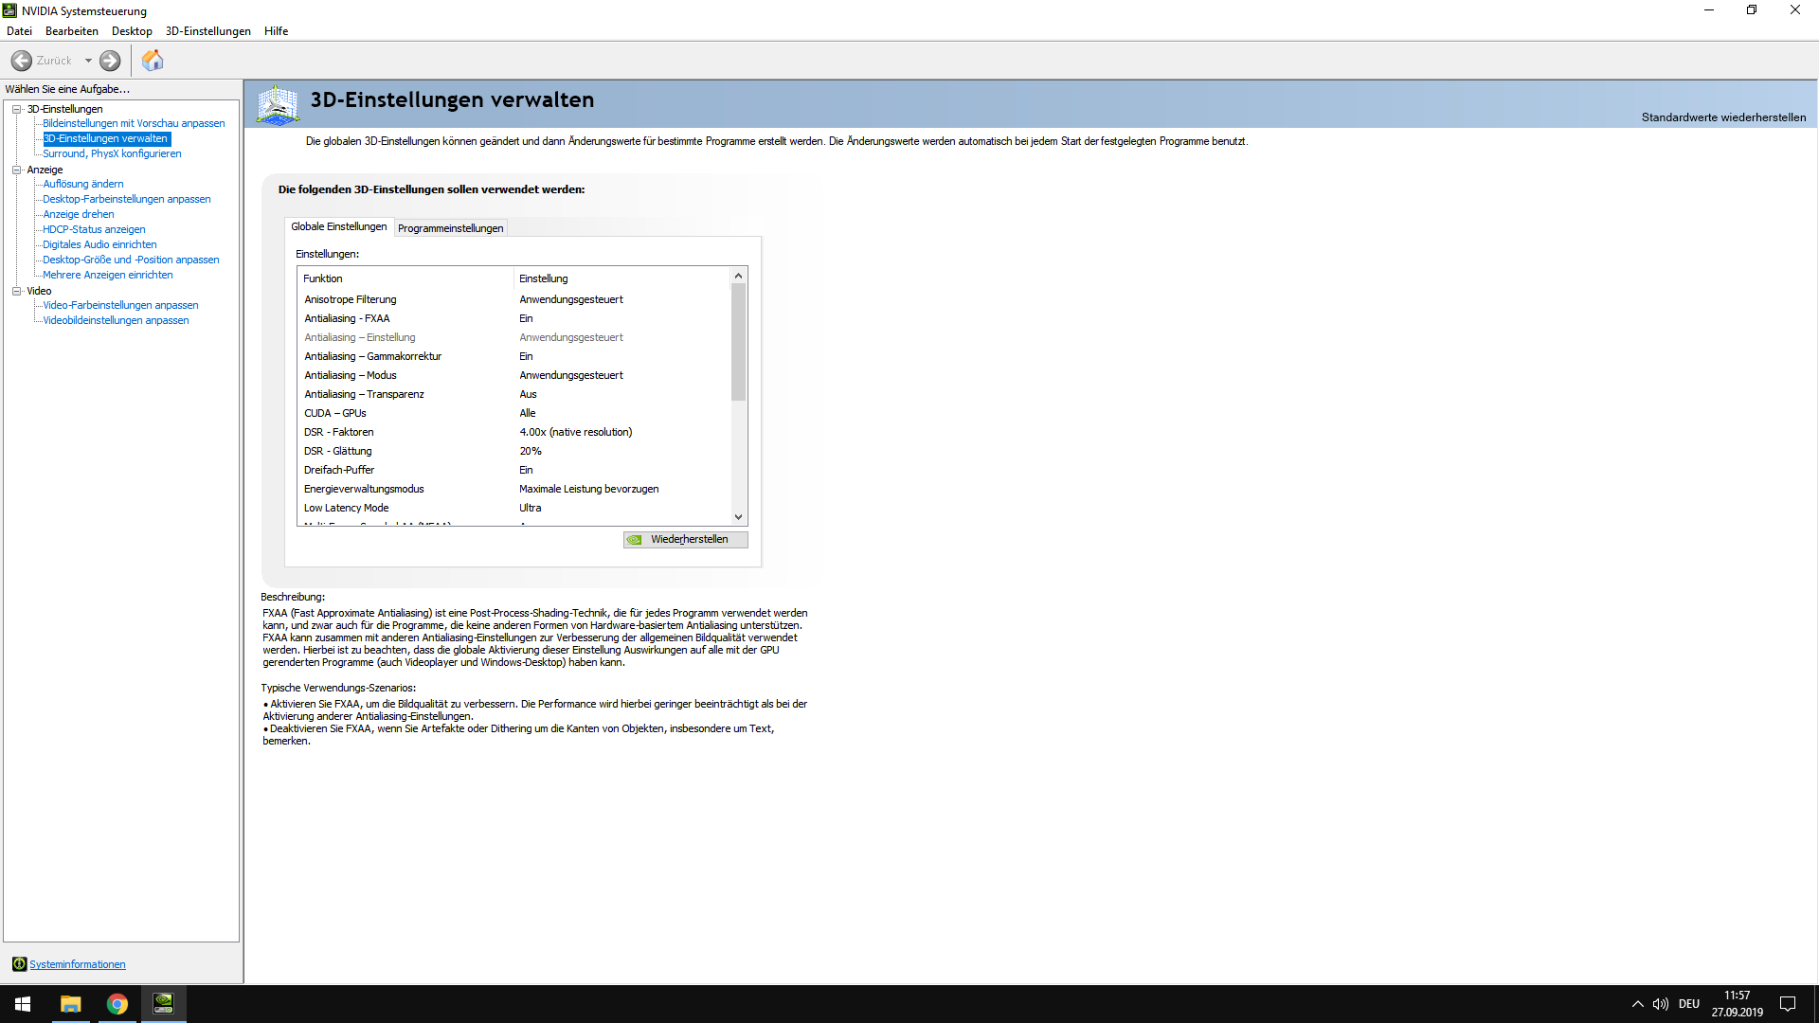Open the back history dropdown arrow

click(88, 61)
